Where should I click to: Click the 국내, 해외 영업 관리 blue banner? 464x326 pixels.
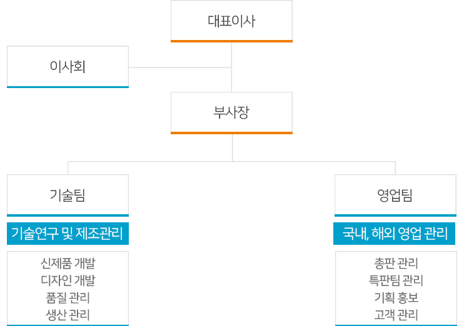tap(394, 234)
